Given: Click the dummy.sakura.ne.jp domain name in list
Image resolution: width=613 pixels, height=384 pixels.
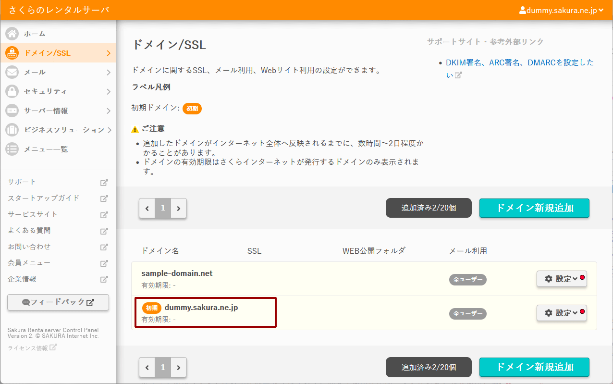Looking at the screenshot, I should pyautogui.click(x=201, y=308).
